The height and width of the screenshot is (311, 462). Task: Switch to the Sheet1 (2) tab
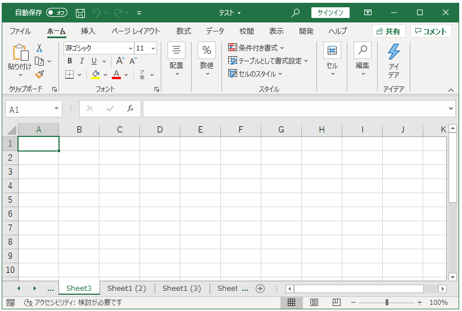click(126, 289)
